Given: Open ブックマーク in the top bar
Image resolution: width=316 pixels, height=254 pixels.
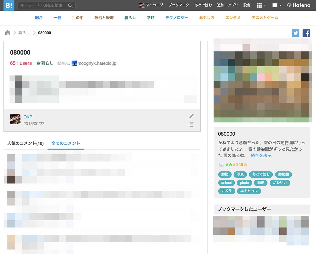Looking at the screenshot, I should pos(179,5).
